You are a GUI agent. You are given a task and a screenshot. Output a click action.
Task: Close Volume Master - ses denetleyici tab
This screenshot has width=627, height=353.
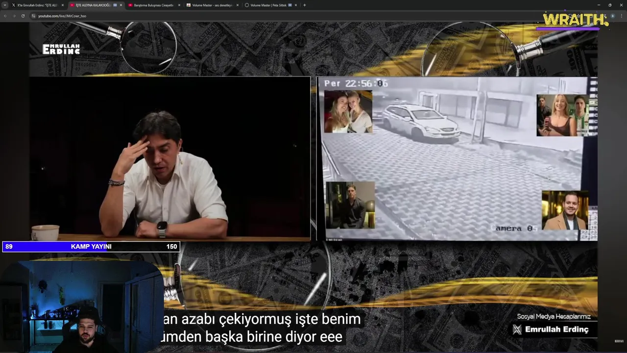(x=237, y=5)
